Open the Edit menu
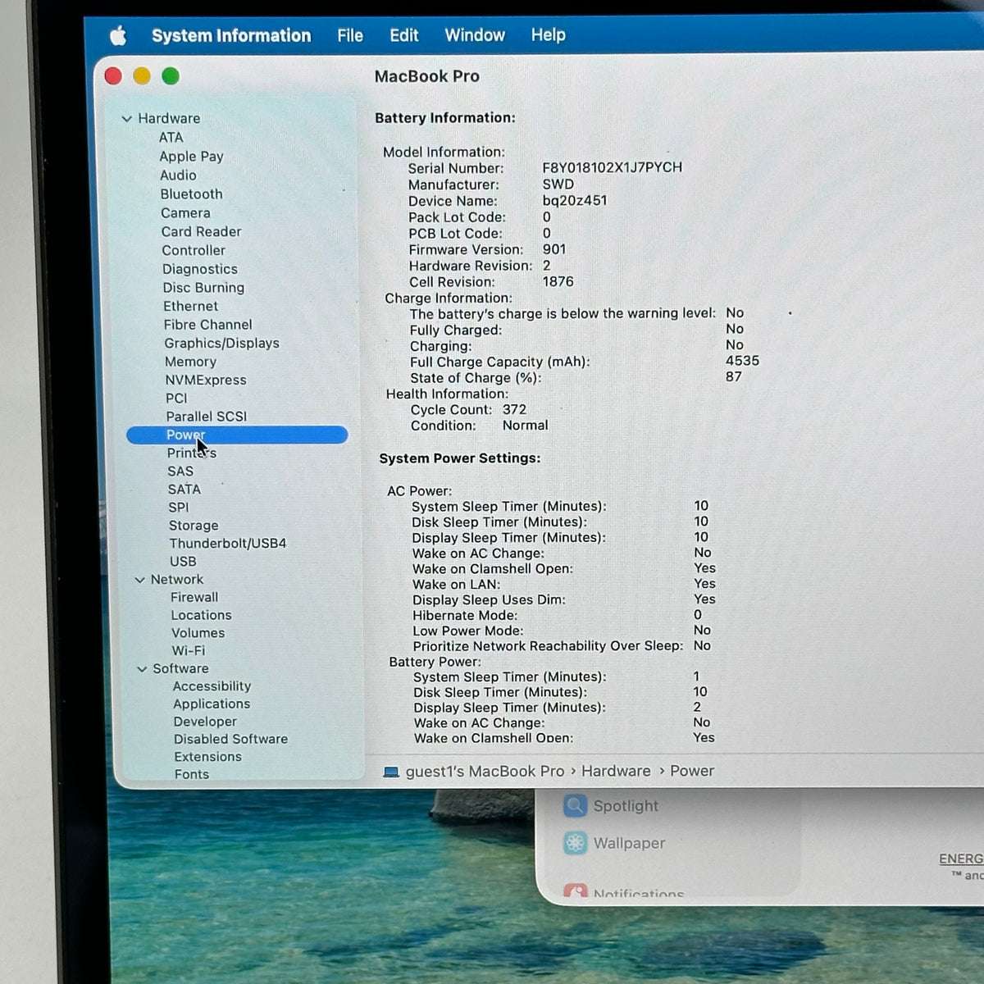This screenshot has width=984, height=984. [404, 35]
